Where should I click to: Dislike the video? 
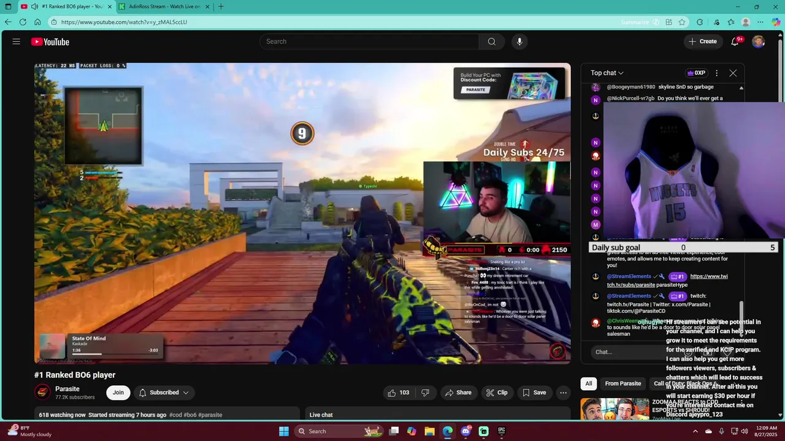pyautogui.click(x=425, y=393)
